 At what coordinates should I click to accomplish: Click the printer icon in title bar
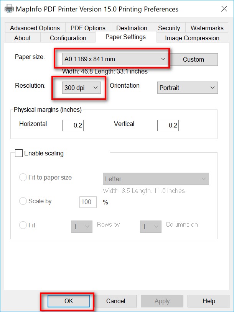click(x=8, y=9)
